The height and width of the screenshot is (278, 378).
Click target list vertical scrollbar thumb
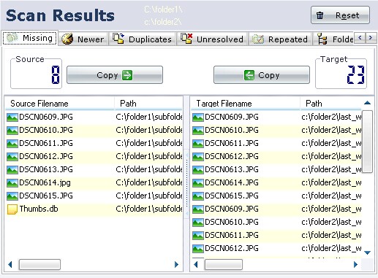coord(367,142)
